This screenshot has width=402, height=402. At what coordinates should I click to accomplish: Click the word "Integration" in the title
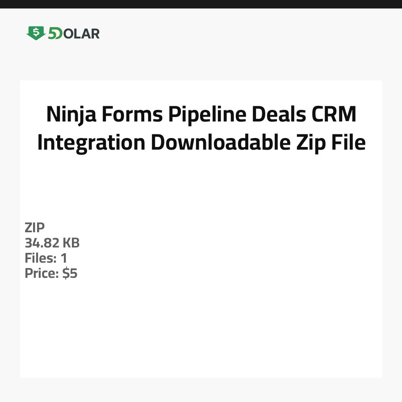tap(91, 143)
